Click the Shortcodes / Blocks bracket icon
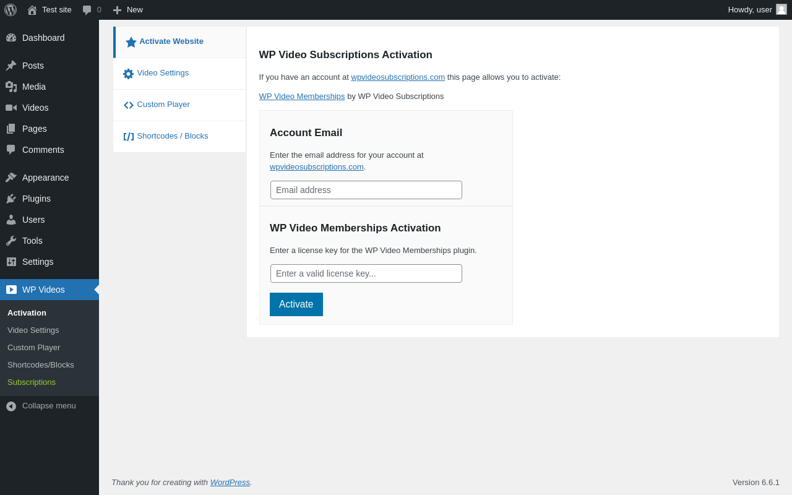Screen dimensions: 792x495 (129, 137)
